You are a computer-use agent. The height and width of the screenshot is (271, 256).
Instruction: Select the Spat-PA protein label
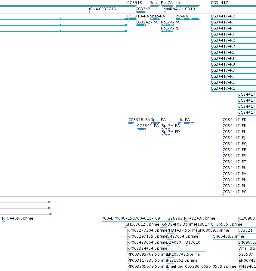(158, 120)
